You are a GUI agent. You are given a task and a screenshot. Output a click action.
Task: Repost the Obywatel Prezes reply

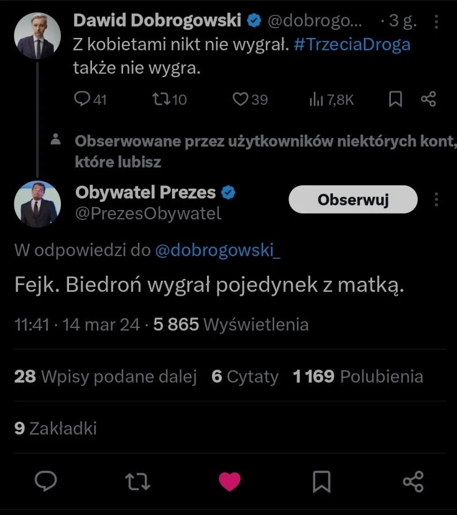point(138,481)
